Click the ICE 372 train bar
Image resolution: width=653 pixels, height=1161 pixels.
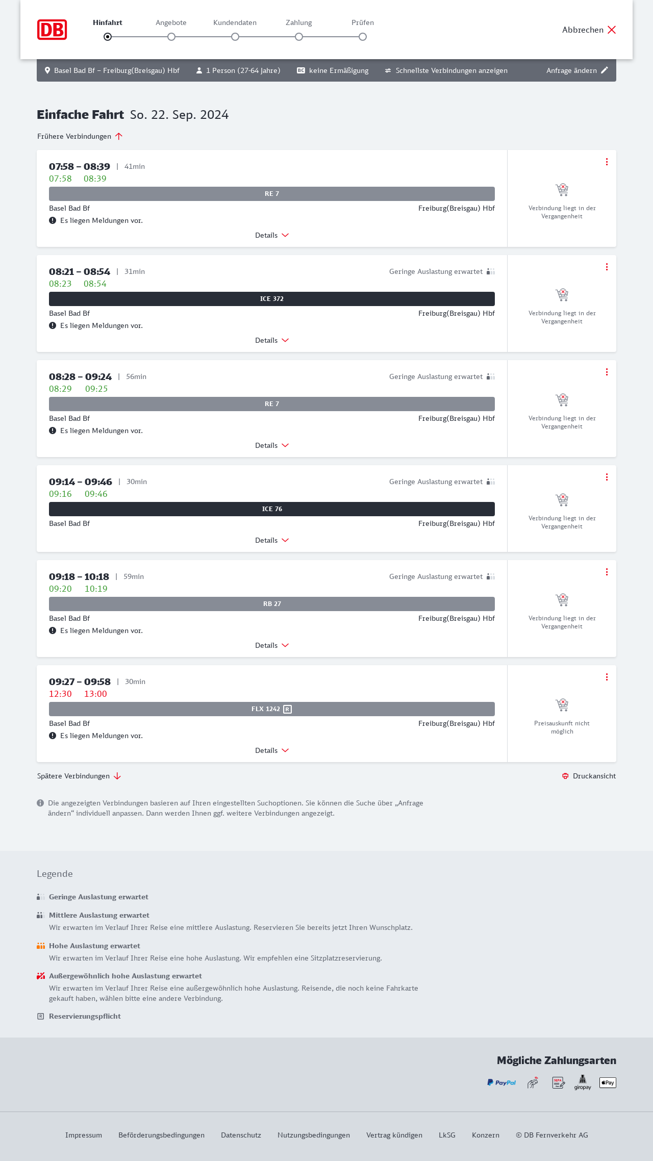tap(272, 299)
